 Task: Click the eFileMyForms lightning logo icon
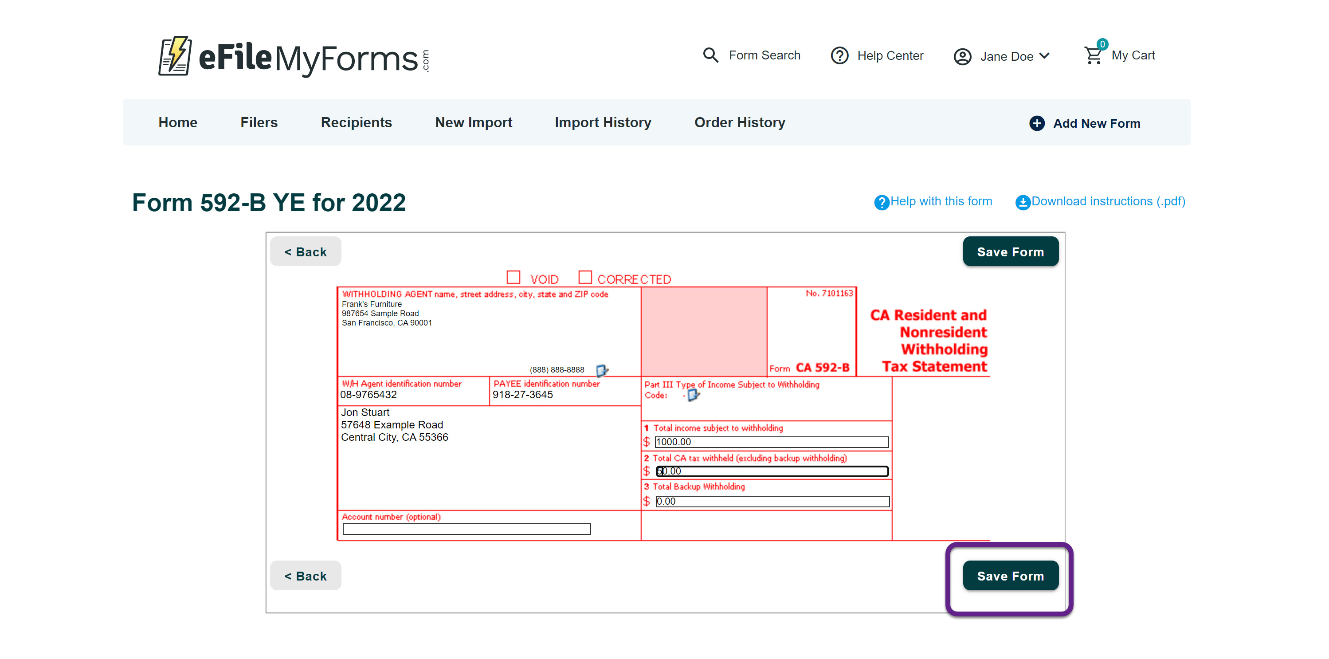click(175, 56)
